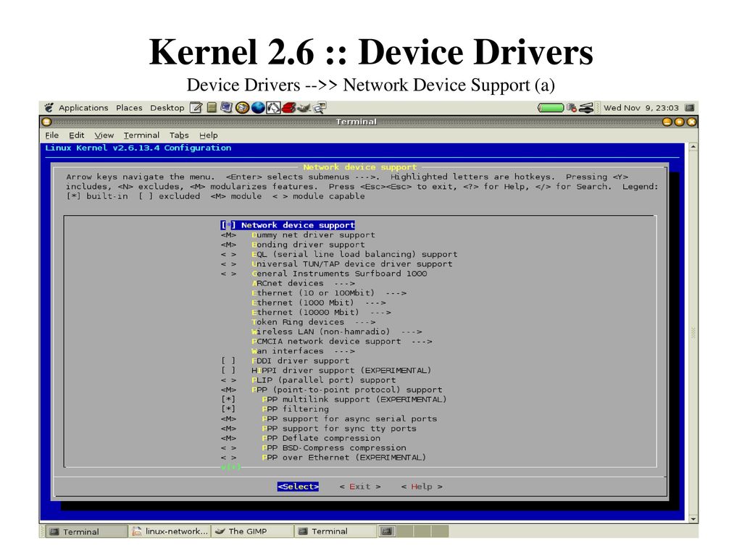Select PPP Deflate compression
The height and width of the screenshot is (556, 742).
point(301,438)
